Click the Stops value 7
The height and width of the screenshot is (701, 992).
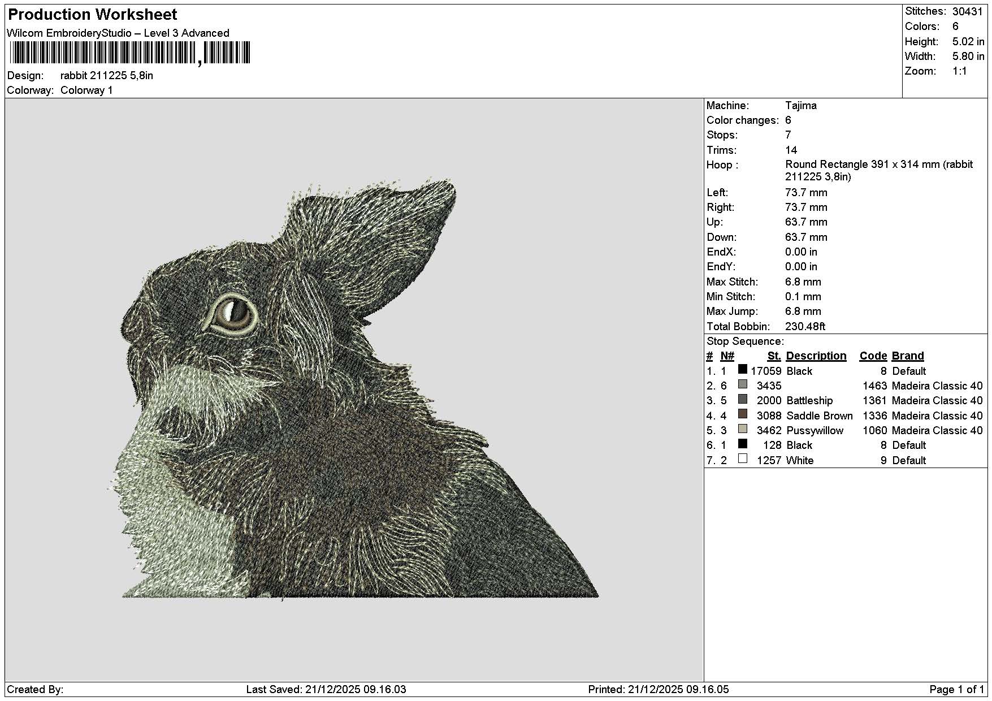788,135
